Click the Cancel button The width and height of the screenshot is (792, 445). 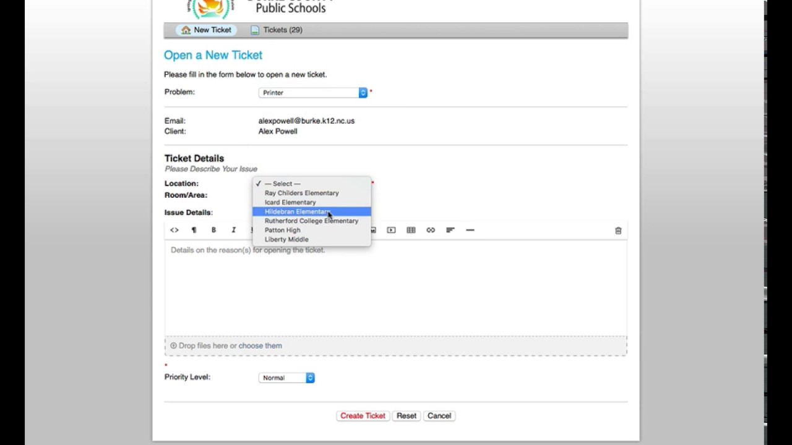(x=439, y=416)
